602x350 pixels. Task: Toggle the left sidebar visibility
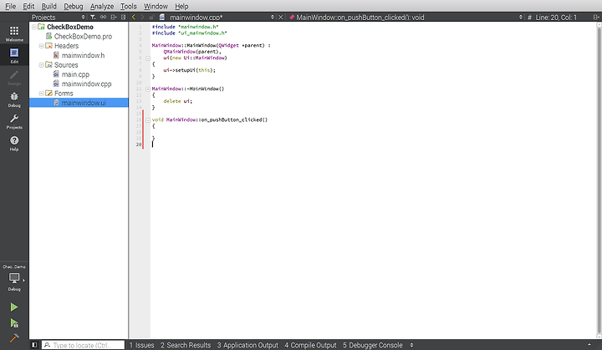(x=34, y=345)
